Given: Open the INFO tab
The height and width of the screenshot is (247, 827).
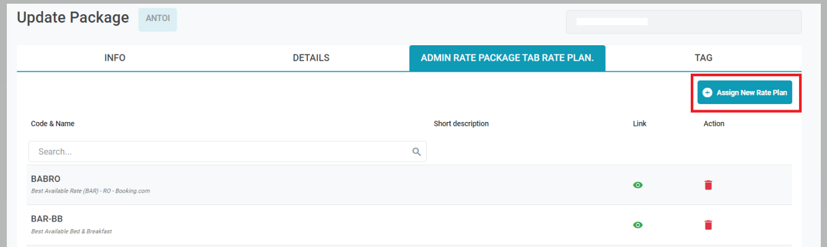Looking at the screenshot, I should click(x=115, y=58).
